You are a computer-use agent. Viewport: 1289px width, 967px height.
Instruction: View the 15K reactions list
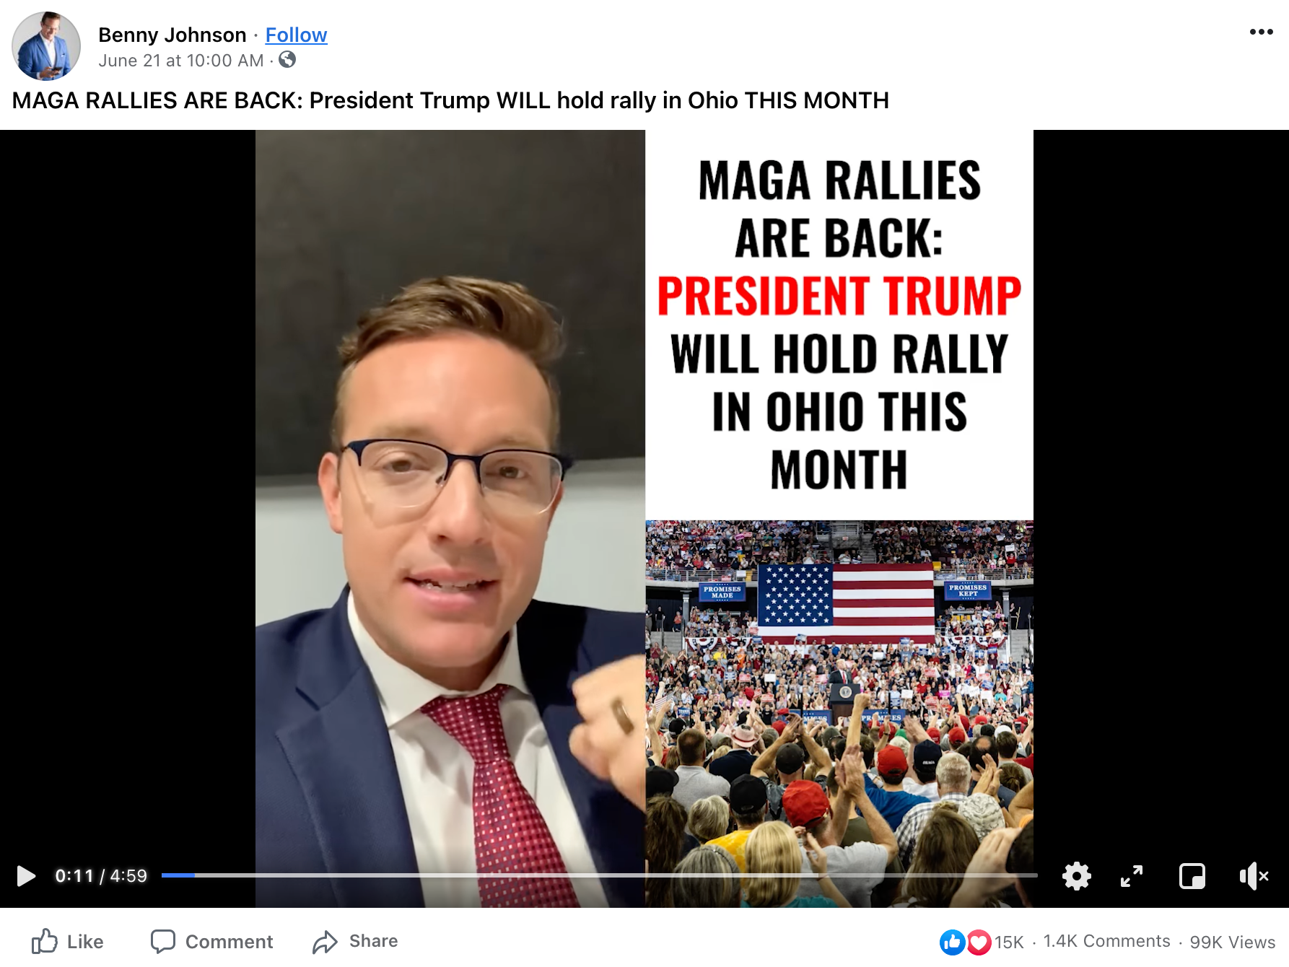(1009, 942)
